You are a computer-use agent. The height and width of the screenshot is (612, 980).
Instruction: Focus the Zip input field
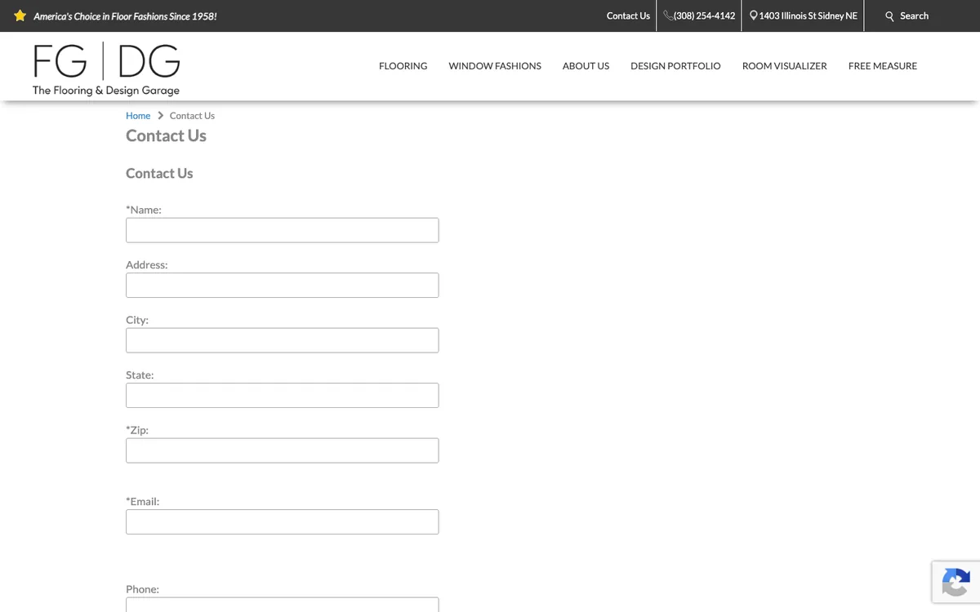point(282,450)
